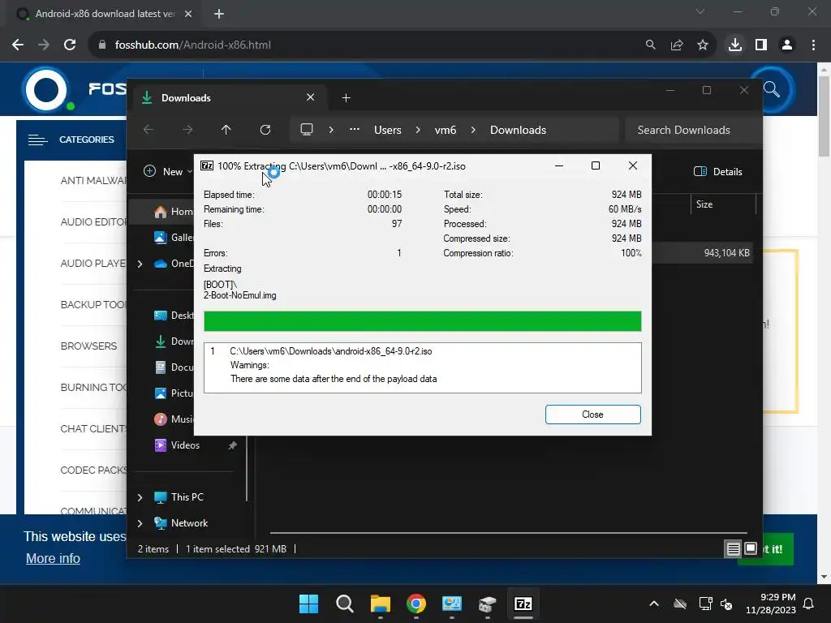
Task: Click the This PC monitor icon in breadcrumb
Action: 306,130
